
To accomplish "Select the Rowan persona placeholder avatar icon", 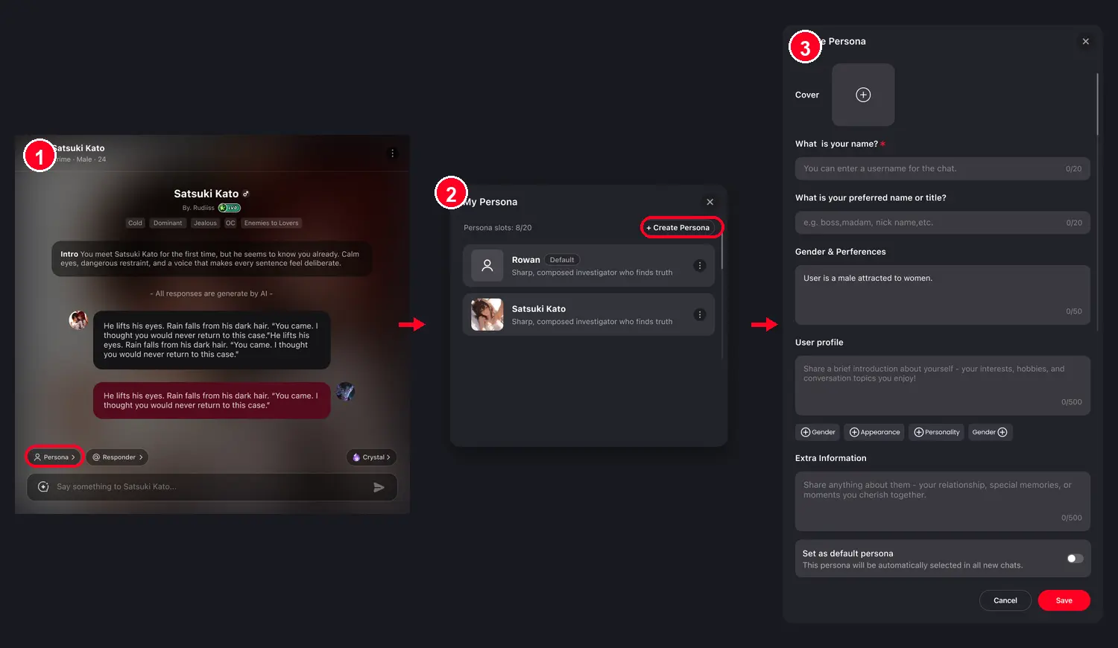I will 487,266.
